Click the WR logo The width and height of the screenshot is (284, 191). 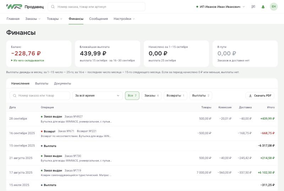[14, 7]
